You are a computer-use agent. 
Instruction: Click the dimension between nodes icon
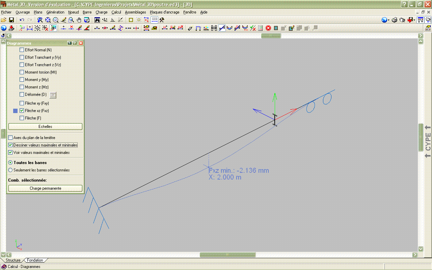pos(30,28)
